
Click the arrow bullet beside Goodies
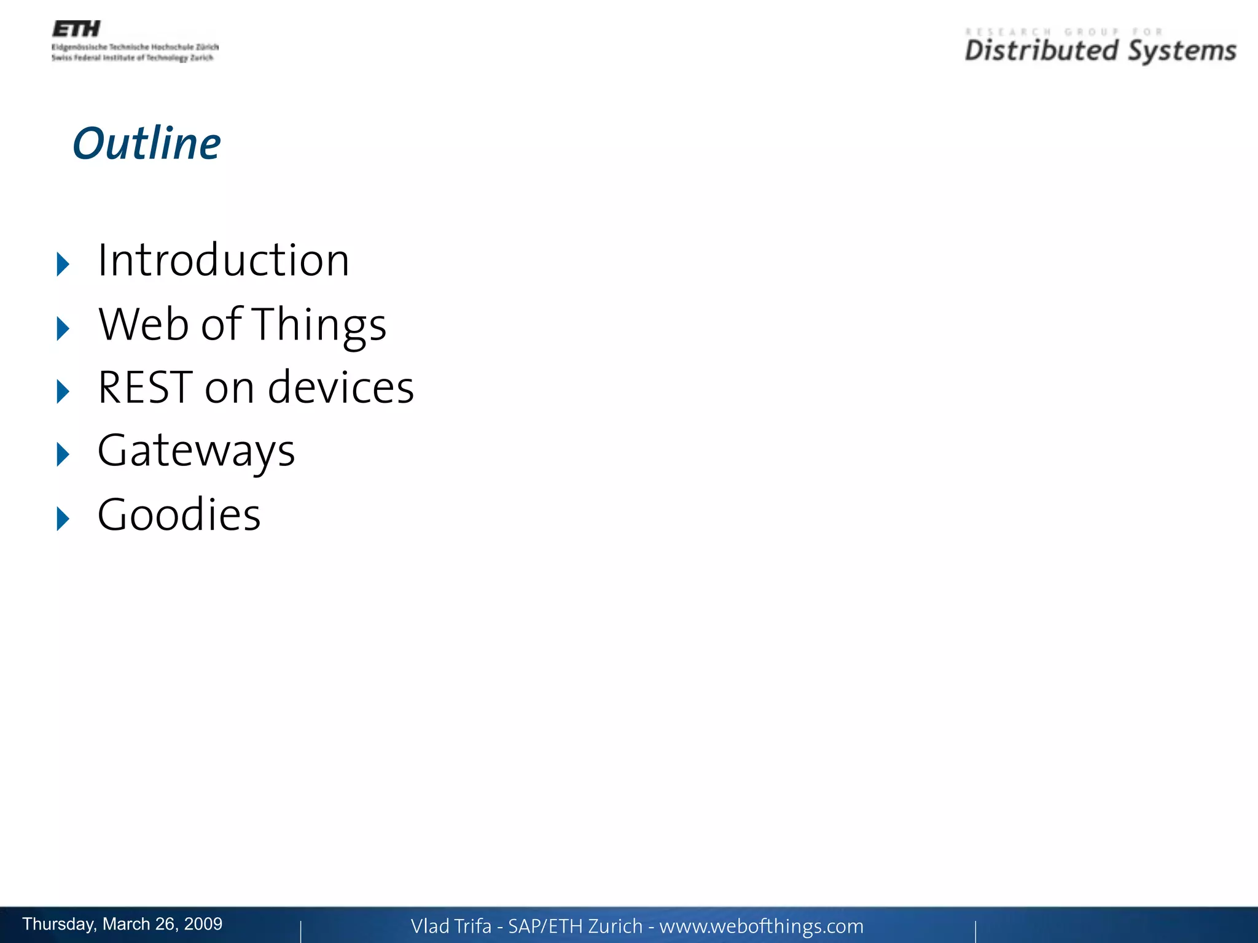pyautogui.click(x=63, y=519)
